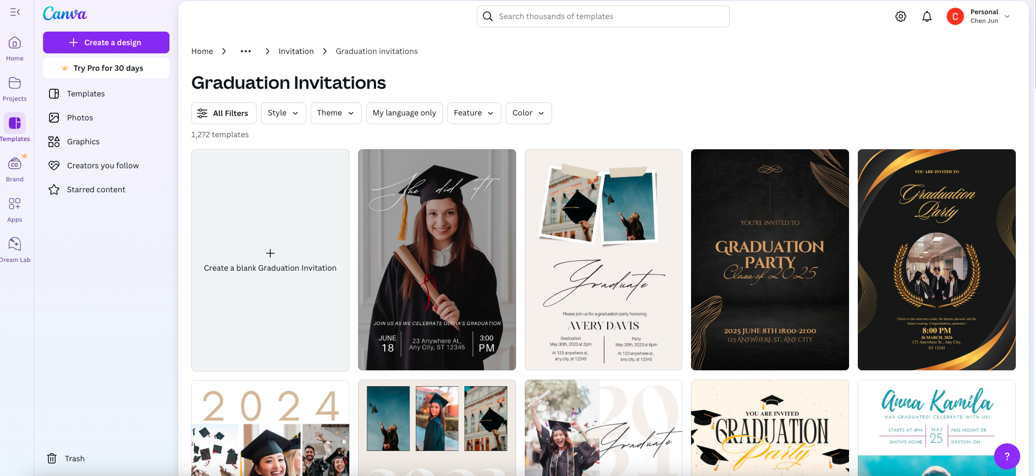Open Graduation Party Class of 2025 template
The height and width of the screenshot is (476, 1036).
(770, 260)
